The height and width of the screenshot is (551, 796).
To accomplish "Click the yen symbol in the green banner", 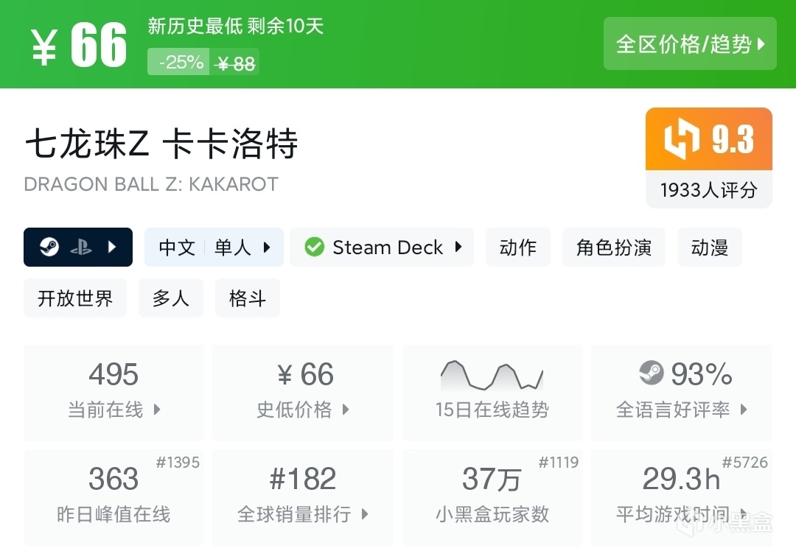I will tap(44, 49).
